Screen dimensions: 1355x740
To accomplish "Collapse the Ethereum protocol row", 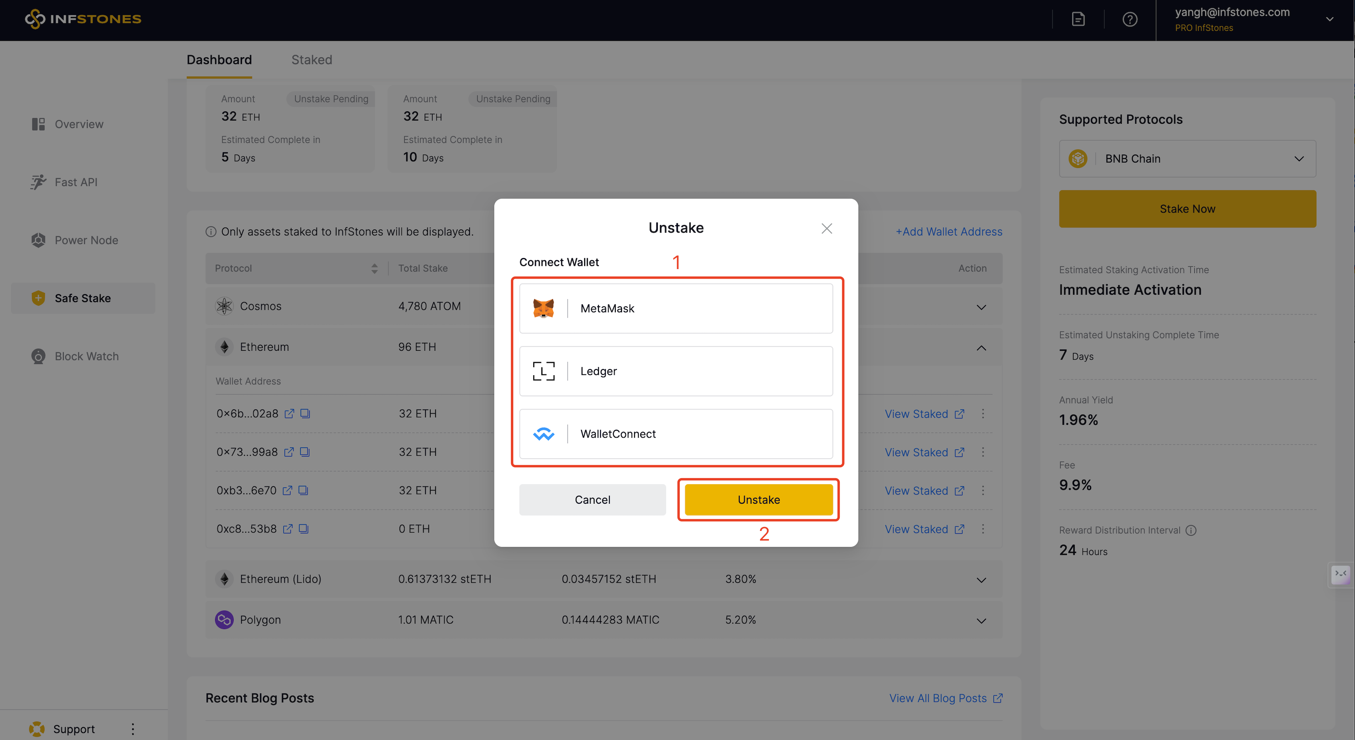I will (981, 348).
